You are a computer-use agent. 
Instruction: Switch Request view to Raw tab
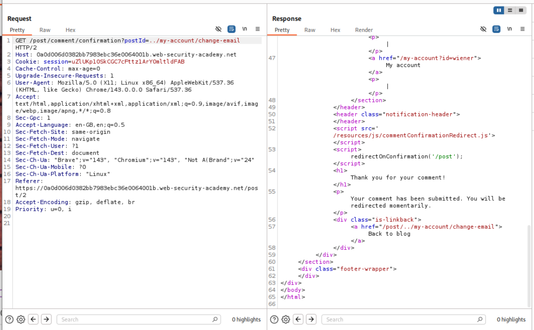pos(45,30)
